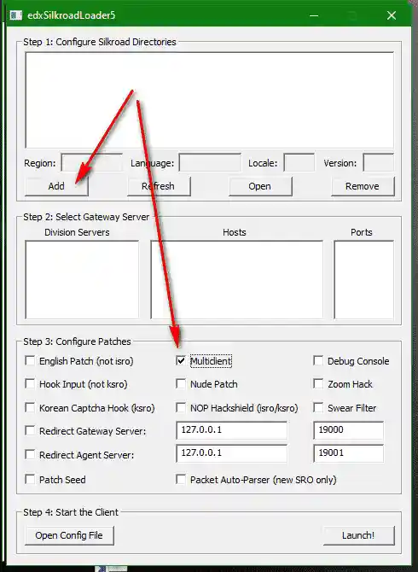The height and width of the screenshot is (572, 418).
Task: Enable Packet Auto-Parser (new SRO only)
Action: tap(181, 479)
